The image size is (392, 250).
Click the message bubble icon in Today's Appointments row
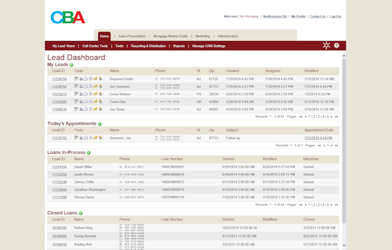[x=86, y=138]
